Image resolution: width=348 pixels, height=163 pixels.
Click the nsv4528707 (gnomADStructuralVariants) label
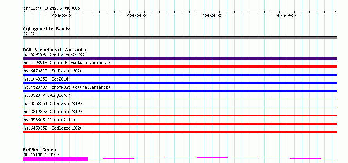click(67, 87)
